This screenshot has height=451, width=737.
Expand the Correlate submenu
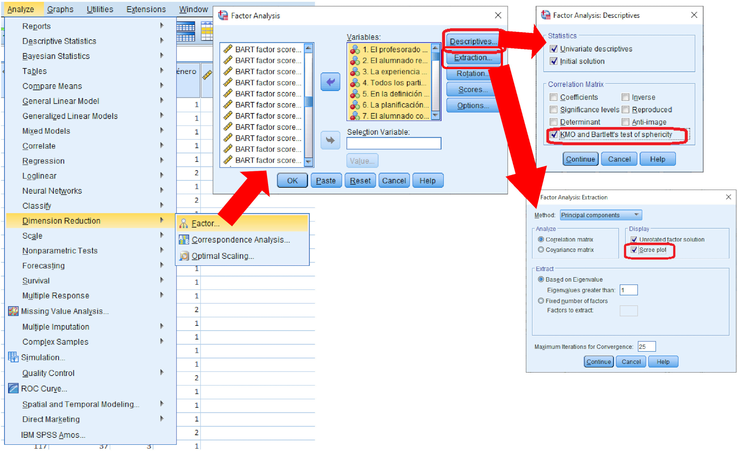coord(91,146)
